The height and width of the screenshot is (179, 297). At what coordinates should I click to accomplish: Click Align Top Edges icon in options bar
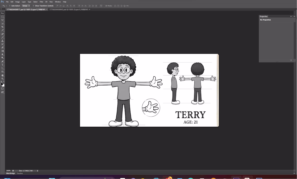point(58,6)
